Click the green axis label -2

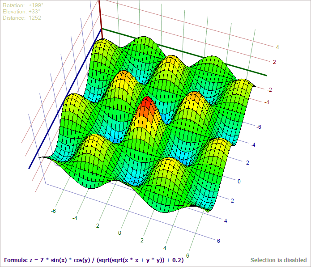click(97, 226)
